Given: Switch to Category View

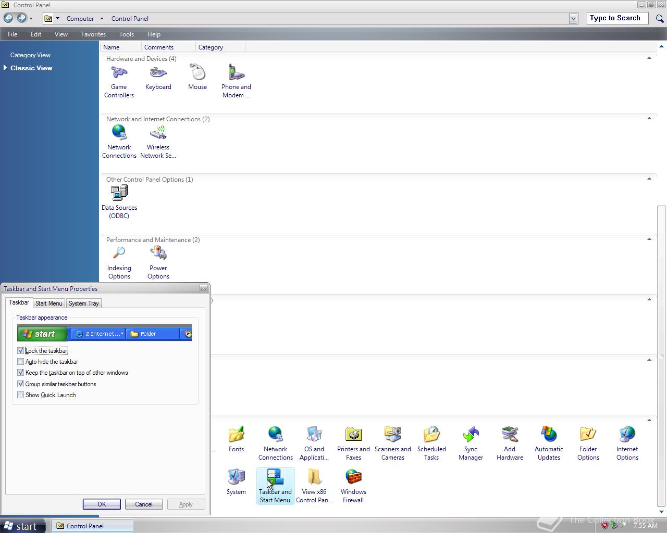Looking at the screenshot, I should [x=30, y=55].
